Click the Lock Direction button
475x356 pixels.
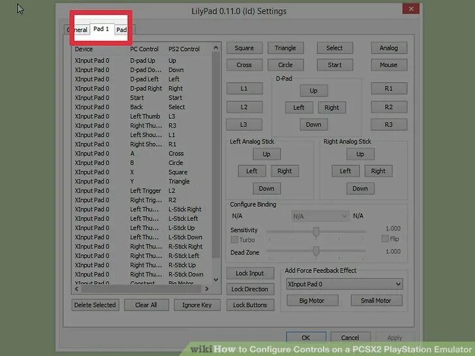tap(251, 289)
